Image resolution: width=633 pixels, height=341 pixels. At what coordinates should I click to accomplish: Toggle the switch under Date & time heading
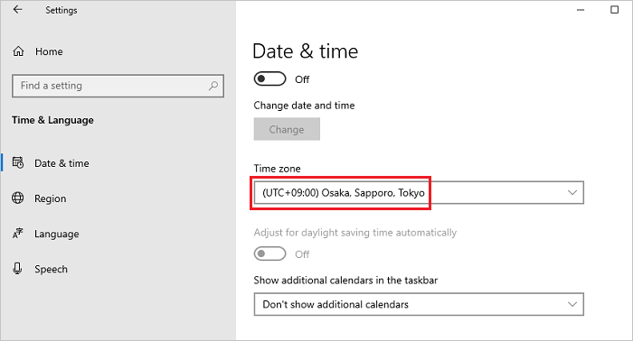pyautogui.click(x=269, y=78)
